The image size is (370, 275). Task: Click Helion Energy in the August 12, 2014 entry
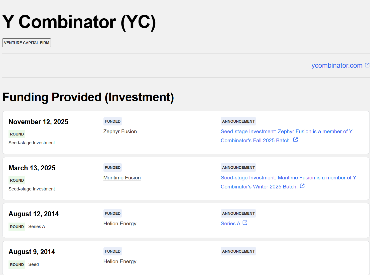click(120, 224)
